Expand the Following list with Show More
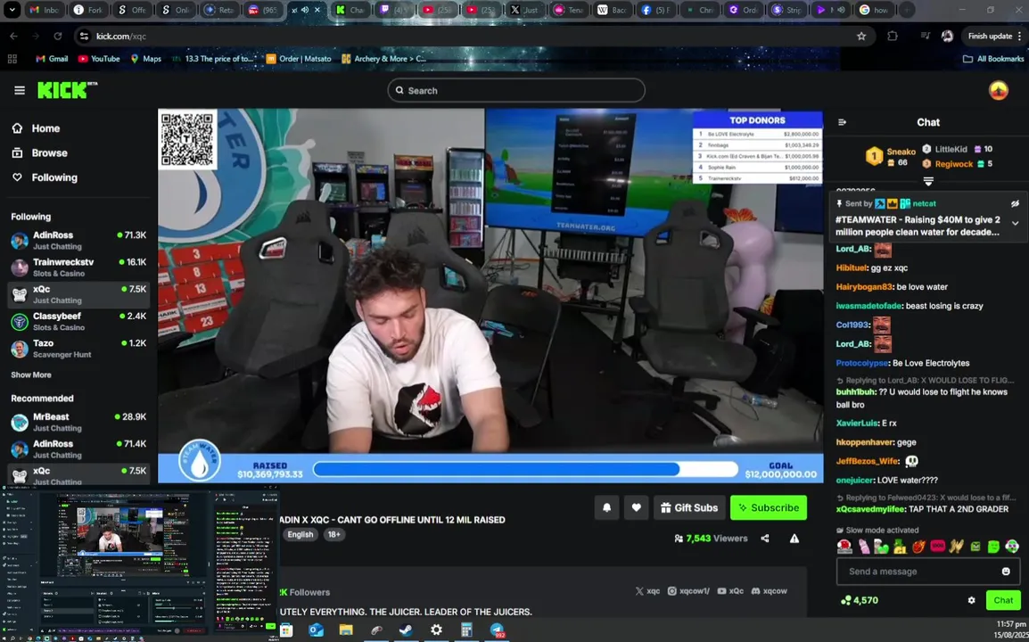Image resolution: width=1029 pixels, height=642 pixels. (31, 374)
